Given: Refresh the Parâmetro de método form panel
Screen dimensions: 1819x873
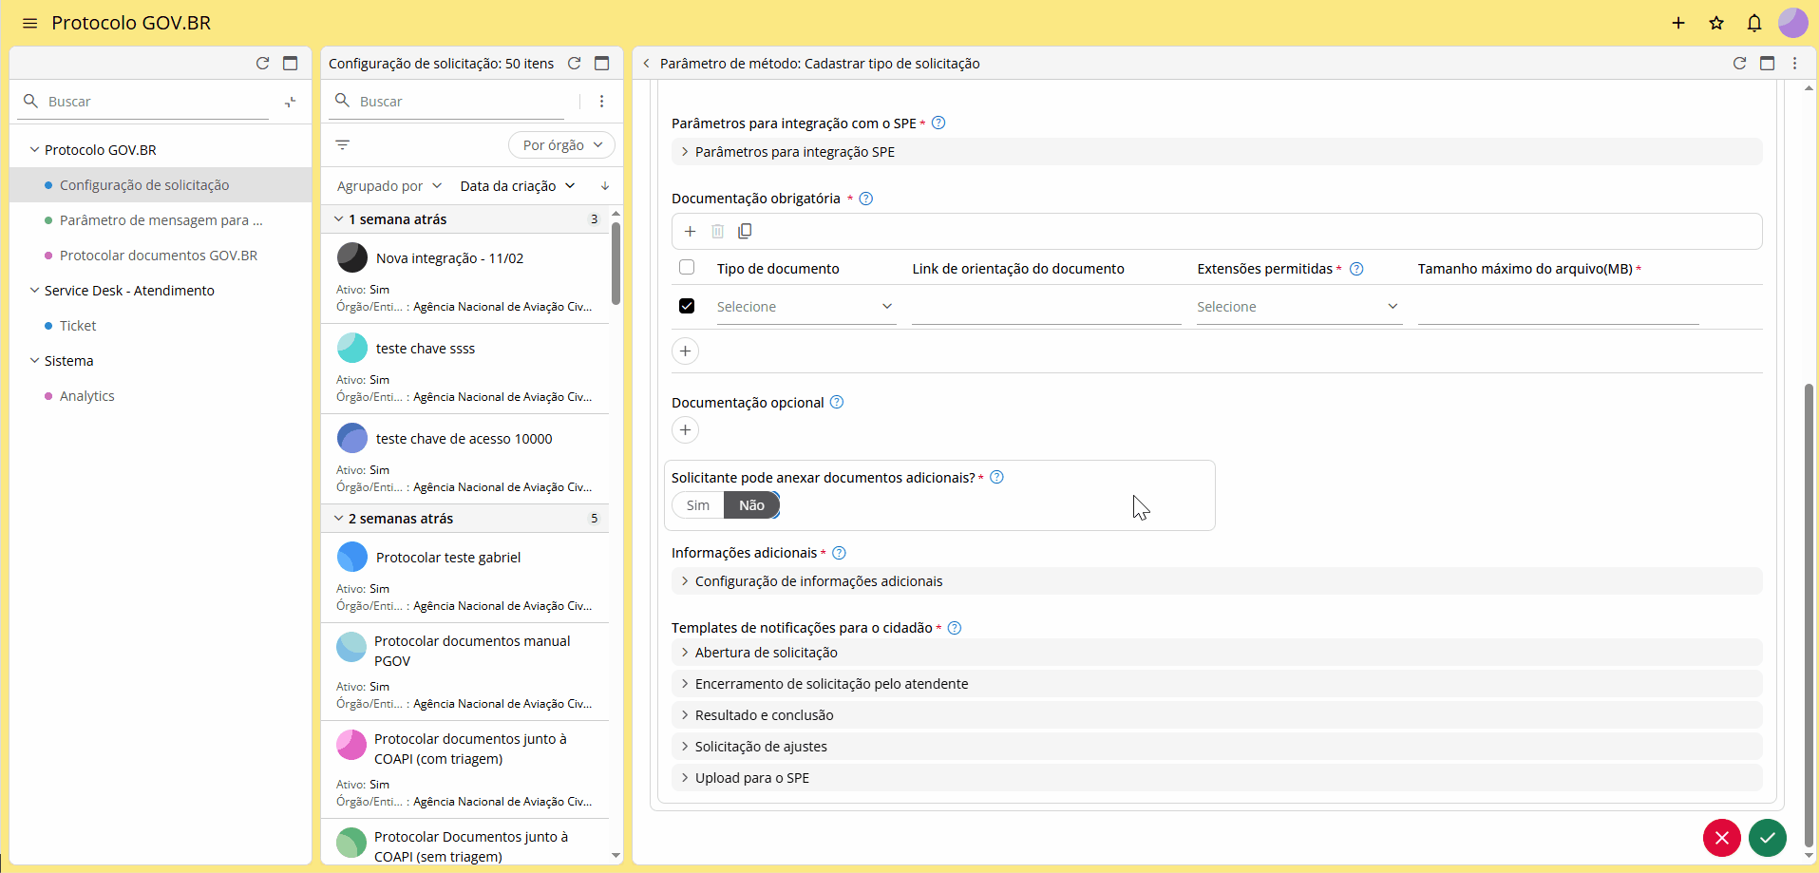Looking at the screenshot, I should tap(1740, 64).
